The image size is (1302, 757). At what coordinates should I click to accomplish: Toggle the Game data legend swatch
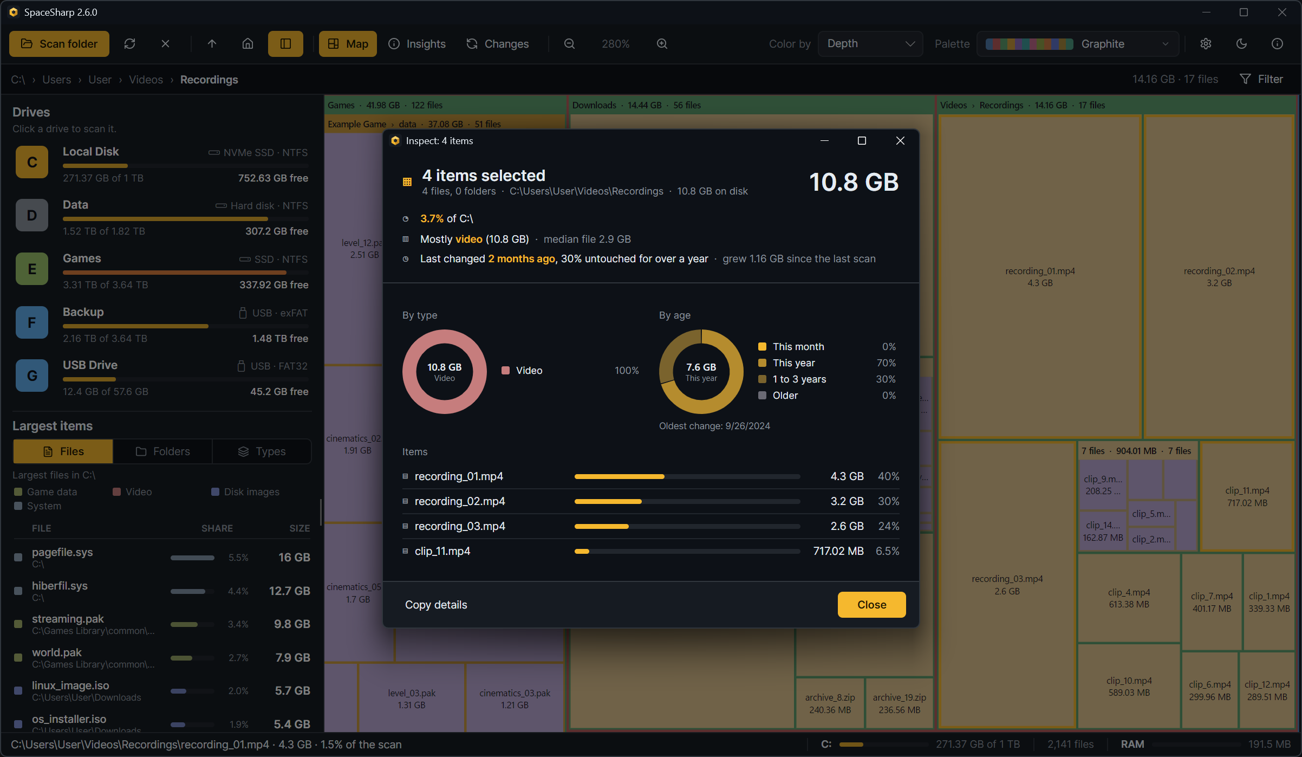coord(18,492)
